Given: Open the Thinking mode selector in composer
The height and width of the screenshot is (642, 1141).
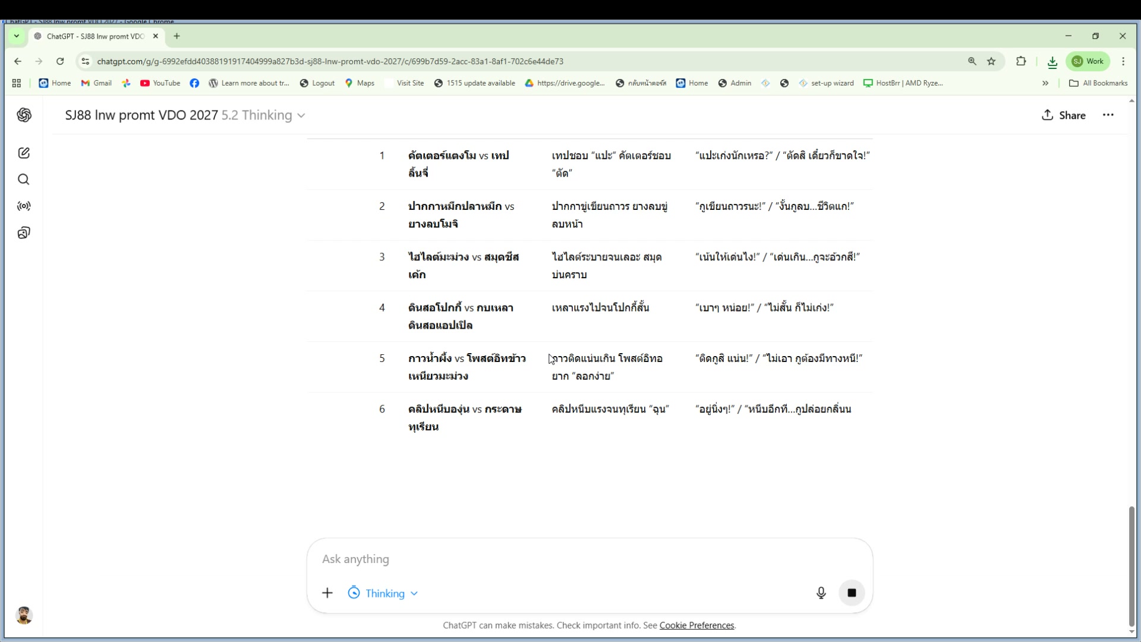Looking at the screenshot, I should point(383,593).
